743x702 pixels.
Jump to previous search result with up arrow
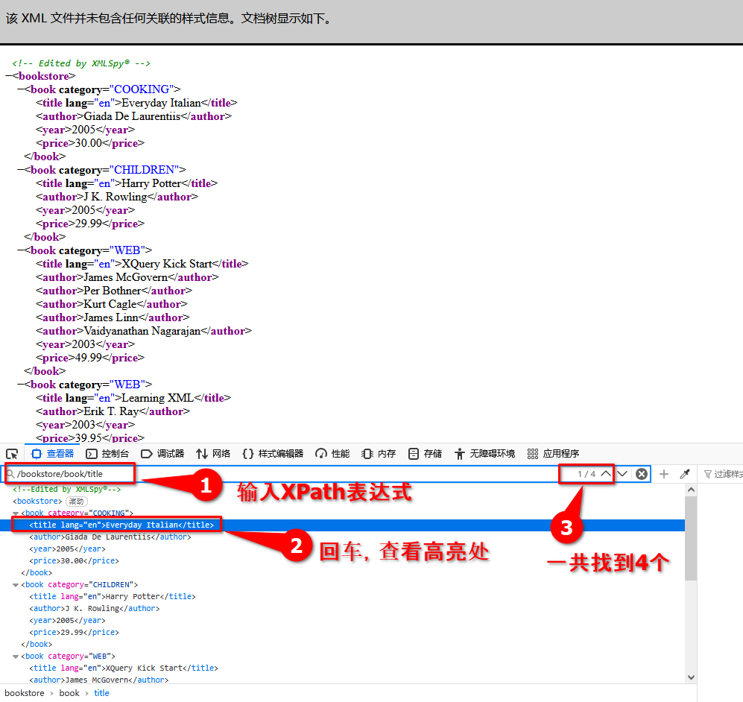coord(606,474)
